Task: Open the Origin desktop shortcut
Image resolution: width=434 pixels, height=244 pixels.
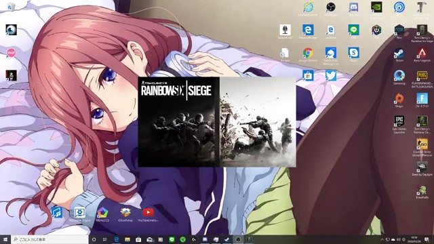Action: (399, 98)
